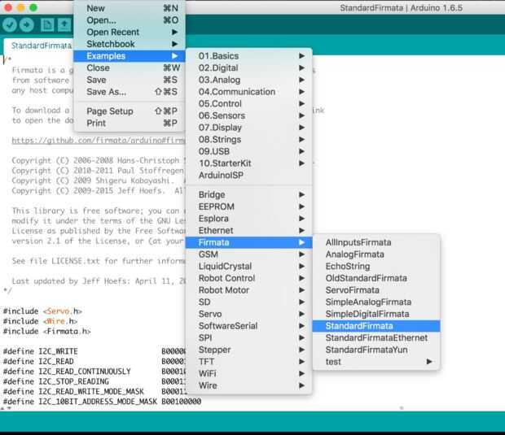This screenshot has height=435, width=505.
Task: Load the SimpleDigitalFirmata example
Action: (376, 314)
